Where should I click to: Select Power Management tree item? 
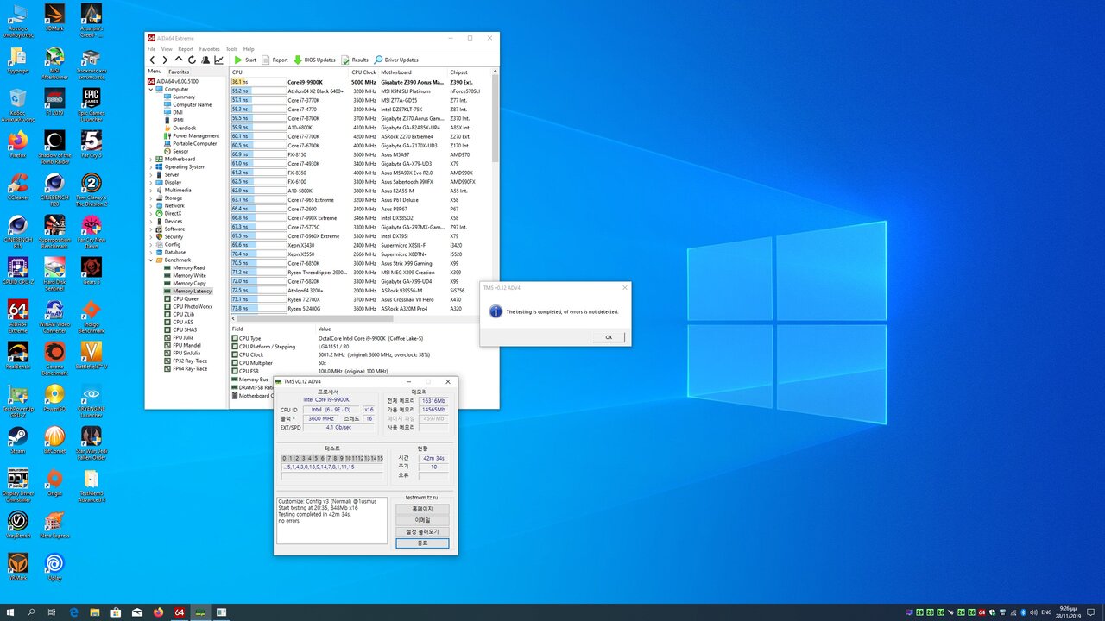(x=191, y=135)
